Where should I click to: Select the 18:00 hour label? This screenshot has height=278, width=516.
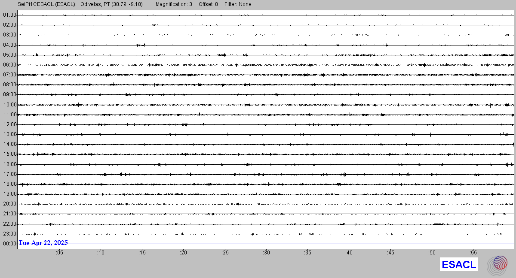click(9, 184)
